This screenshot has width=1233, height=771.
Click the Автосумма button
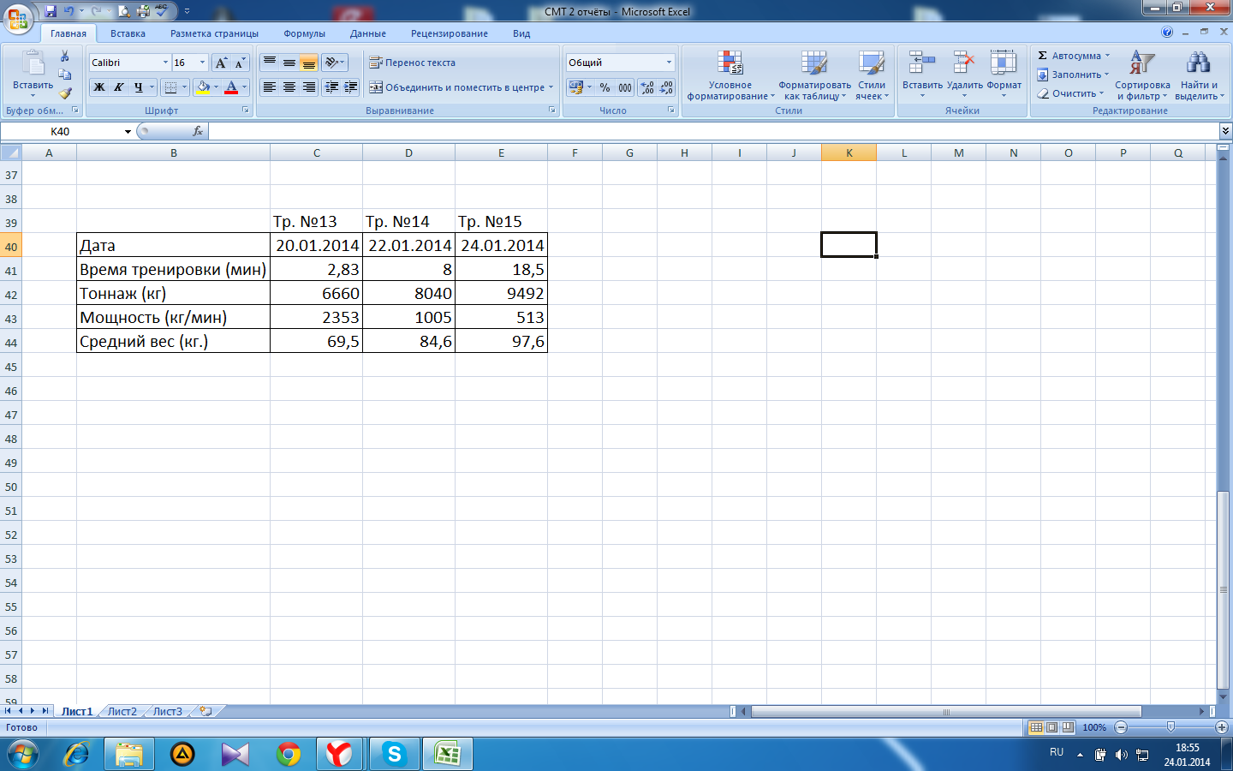click(x=1073, y=56)
